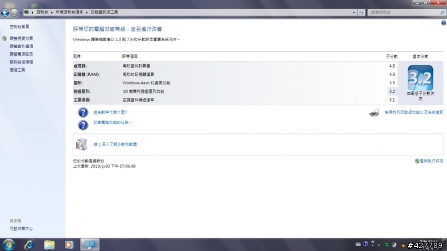Click the 遊戲圖形 subscore 3.2
This screenshot has width=447, height=251.
coord(392,91)
